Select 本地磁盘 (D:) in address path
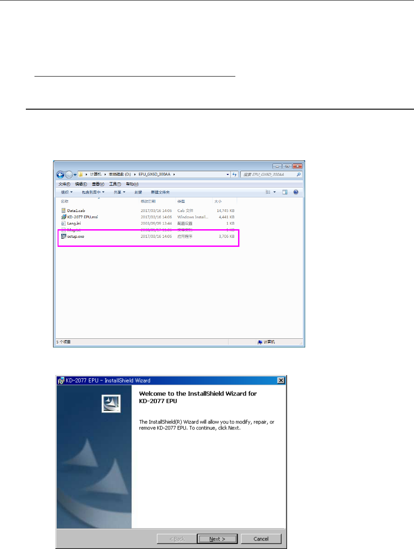This screenshot has width=414, height=549. (119, 174)
